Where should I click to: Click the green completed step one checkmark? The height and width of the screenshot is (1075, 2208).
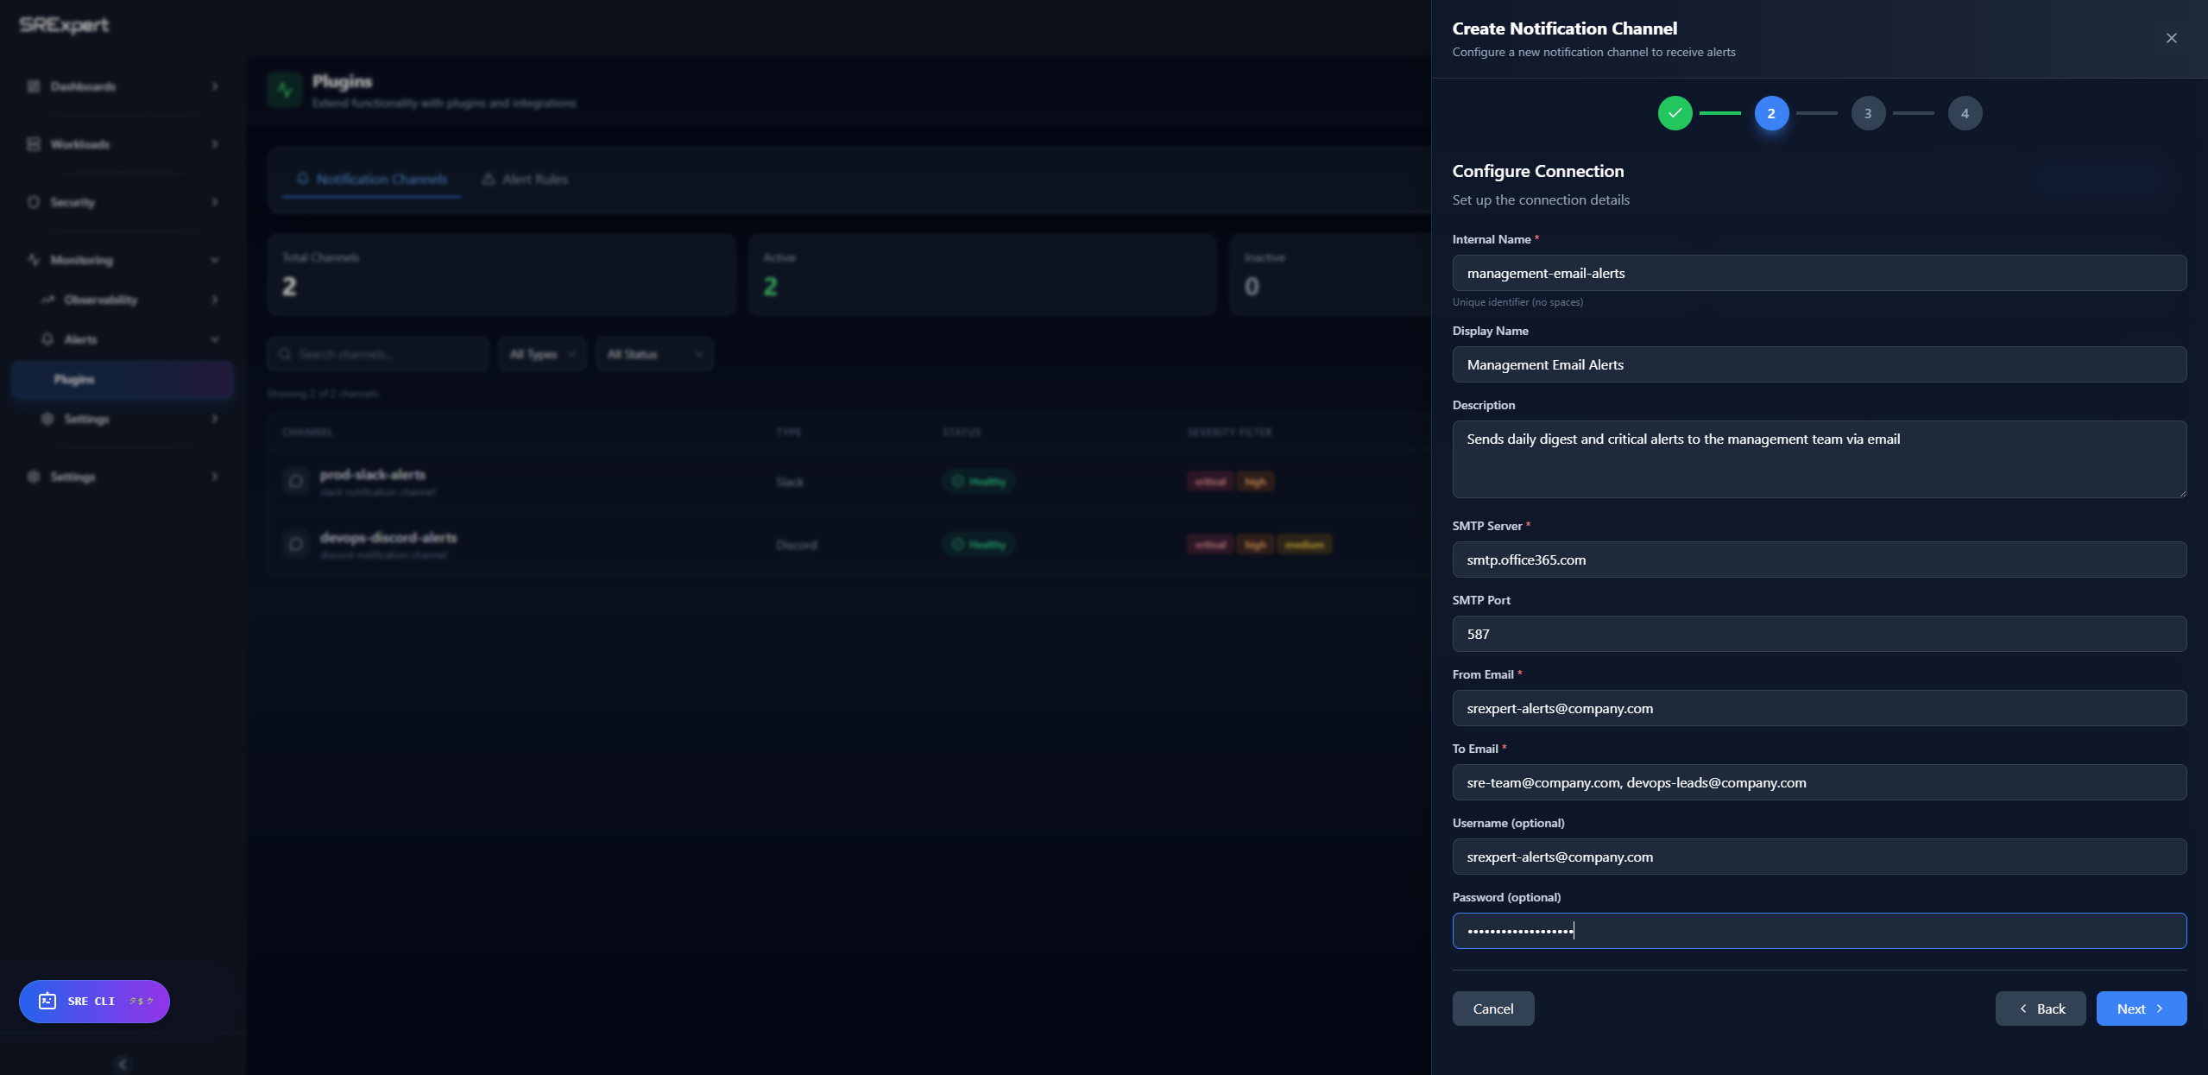click(x=1675, y=113)
